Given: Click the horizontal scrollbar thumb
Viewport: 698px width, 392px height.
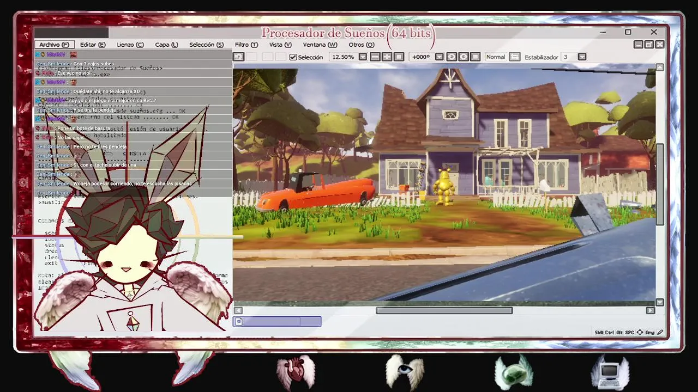Looking at the screenshot, I should (444, 310).
